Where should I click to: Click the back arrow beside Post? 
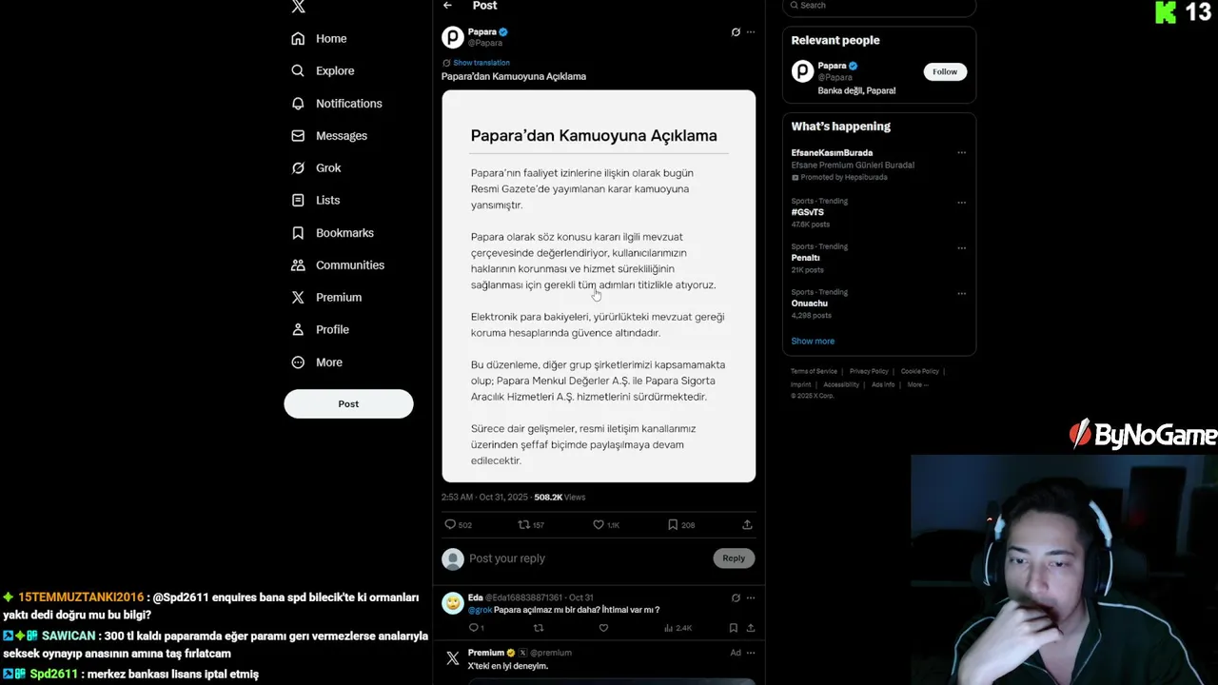[x=447, y=6]
